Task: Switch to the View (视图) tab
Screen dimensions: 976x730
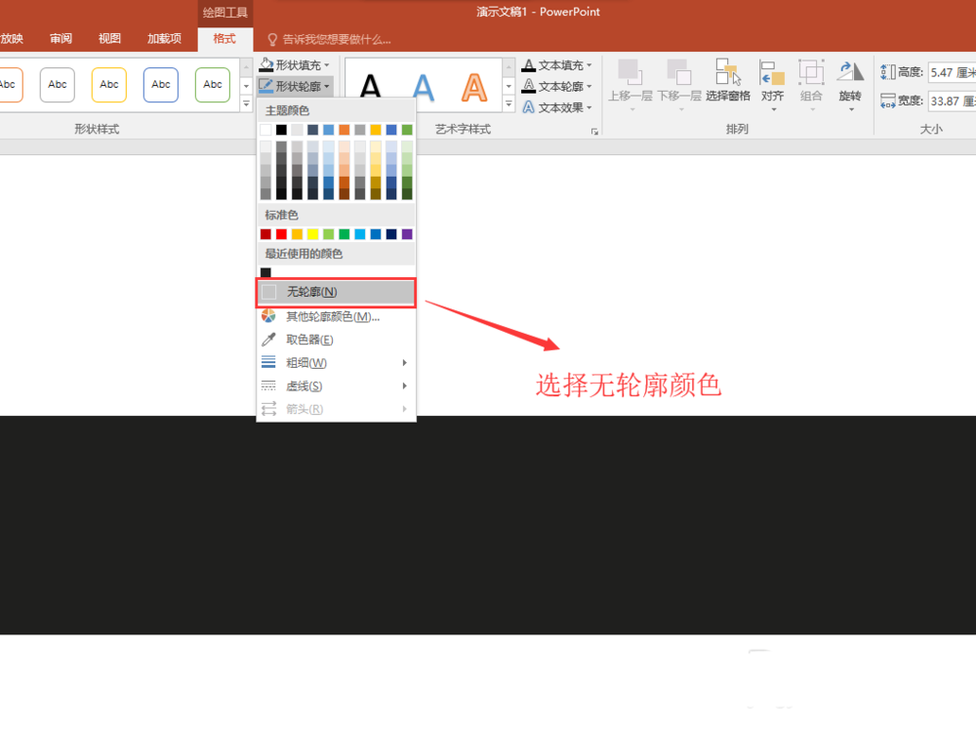Action: tap(109, 39)
